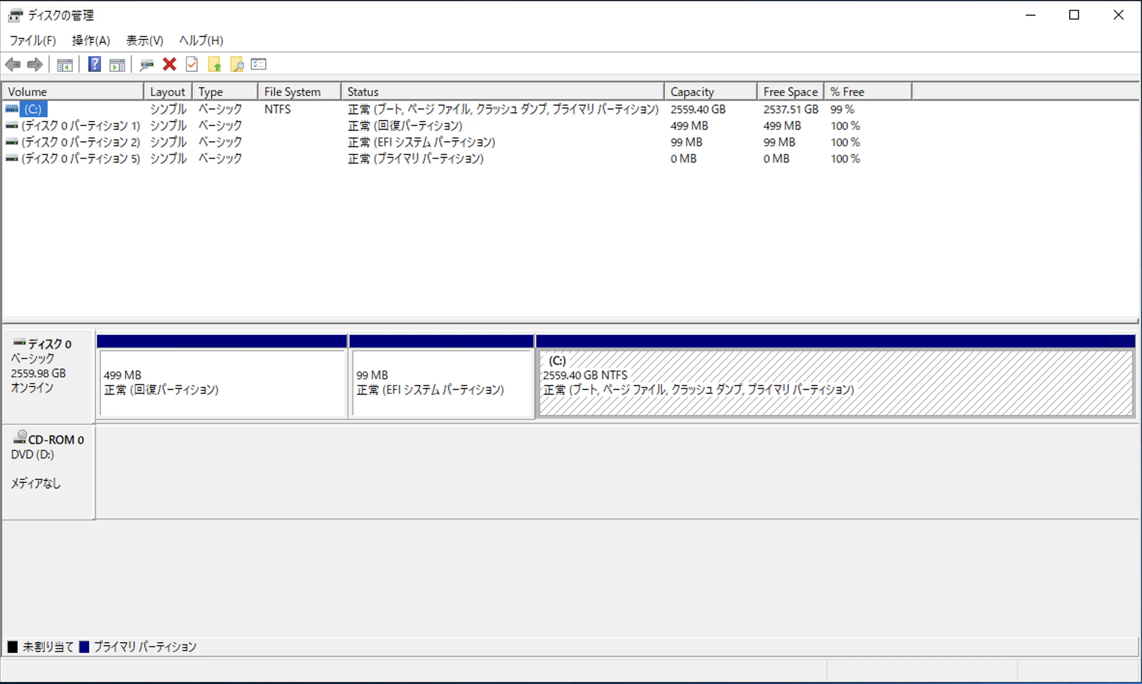Click the NTFS file system cell
1142x684 pixels.
click(x=278, y=109)
